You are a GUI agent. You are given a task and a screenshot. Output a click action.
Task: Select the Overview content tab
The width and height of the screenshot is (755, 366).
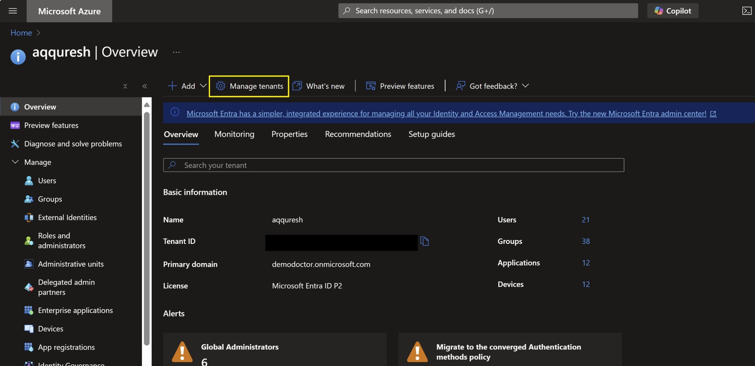point(181,134)
